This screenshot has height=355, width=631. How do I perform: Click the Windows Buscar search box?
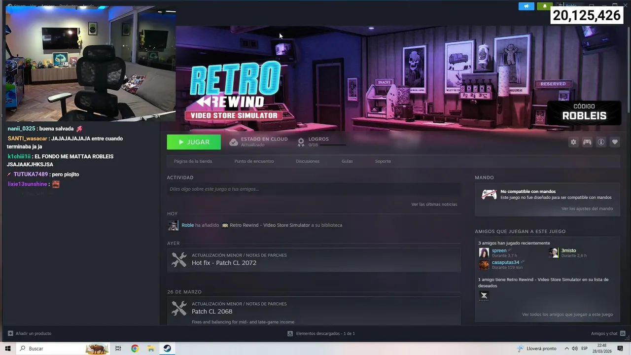click(x=63, y=349)
